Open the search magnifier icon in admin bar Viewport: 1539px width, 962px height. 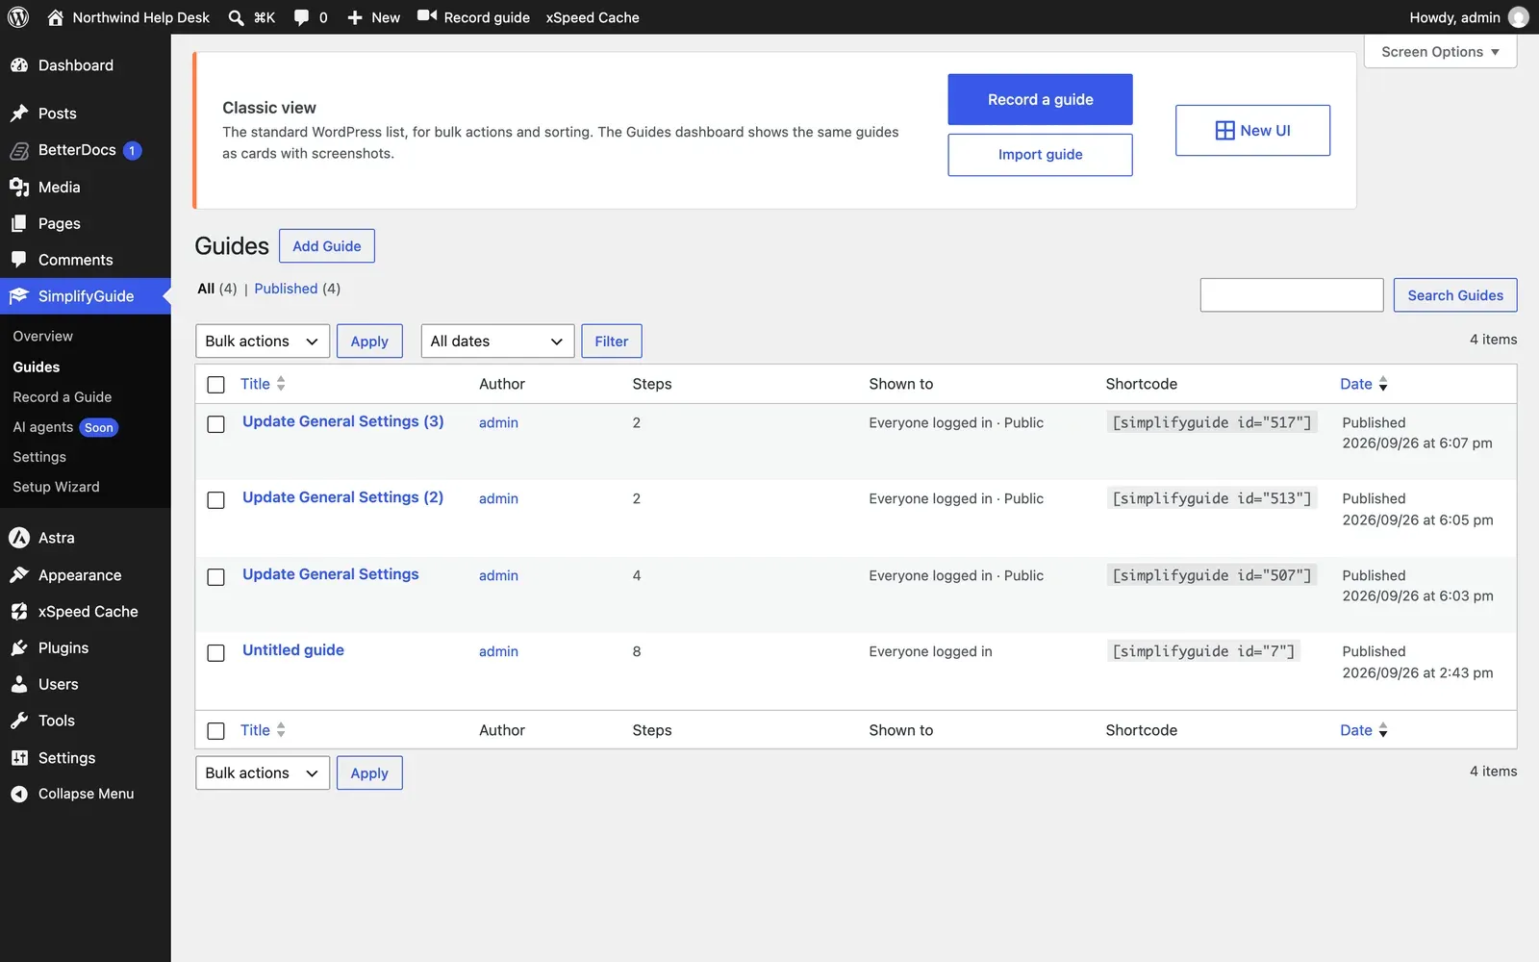[x=237, y=17]
